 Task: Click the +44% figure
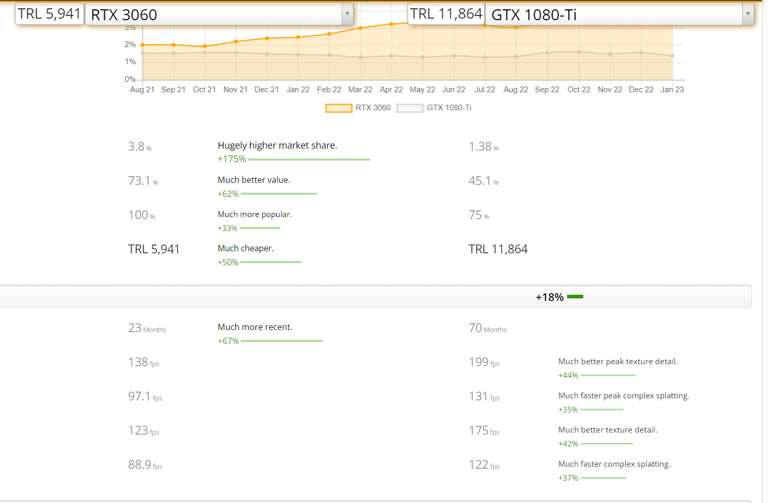(x=568, y=376)
